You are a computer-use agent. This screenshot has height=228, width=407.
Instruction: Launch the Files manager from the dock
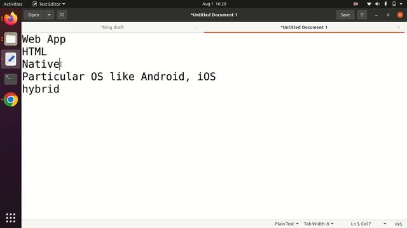pos(11,39)
